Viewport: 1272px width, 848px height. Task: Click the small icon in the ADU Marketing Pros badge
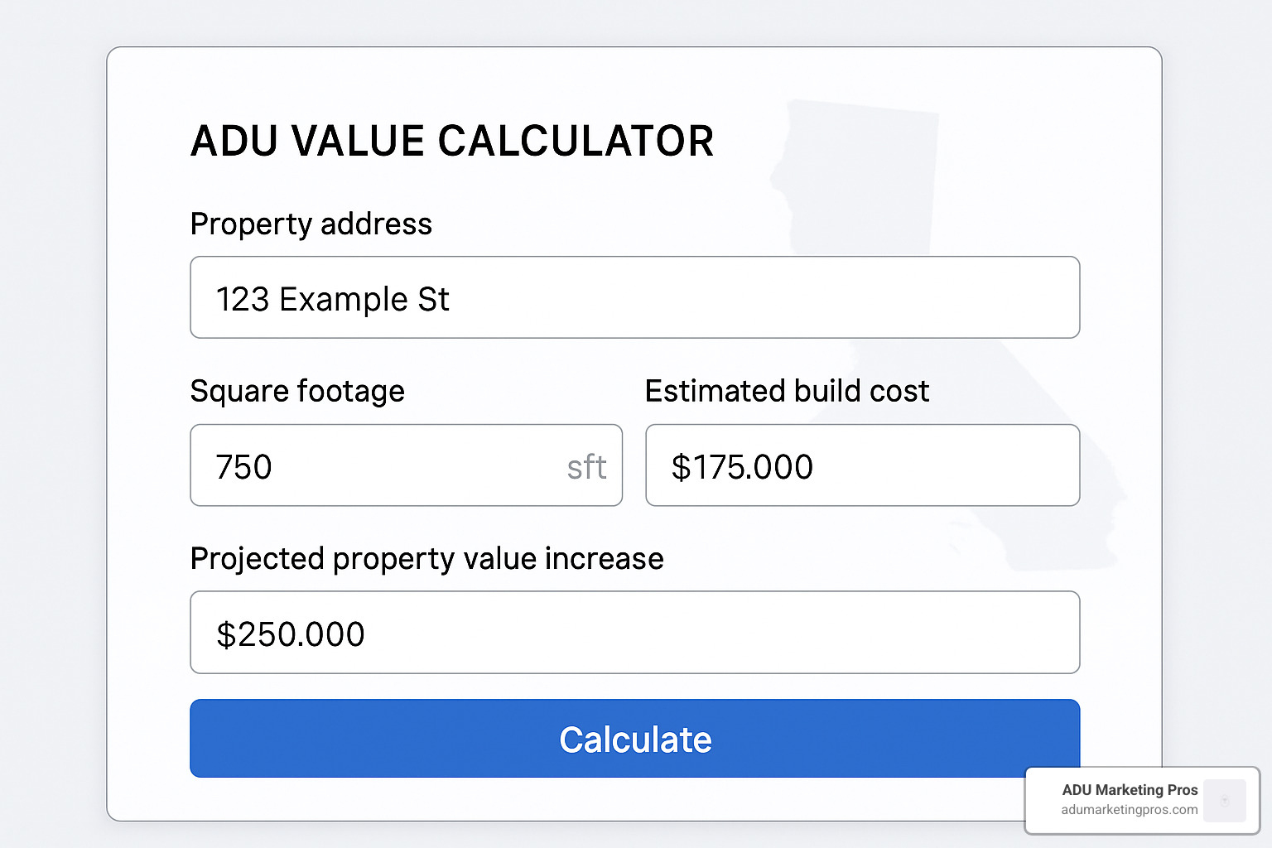pos(1224,801)
